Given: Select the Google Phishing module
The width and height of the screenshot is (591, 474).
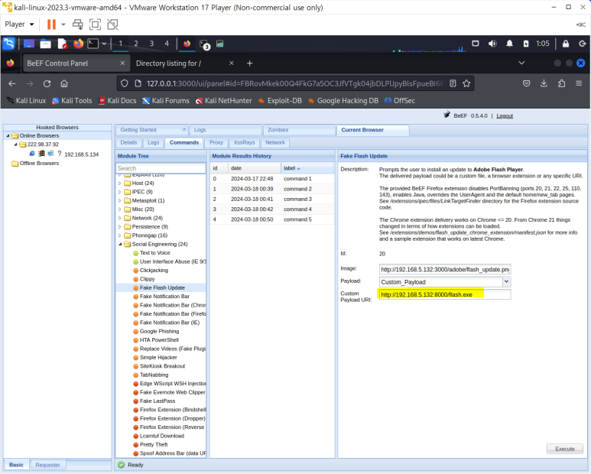Looking at the screenshot, I should tap(159, 331).
